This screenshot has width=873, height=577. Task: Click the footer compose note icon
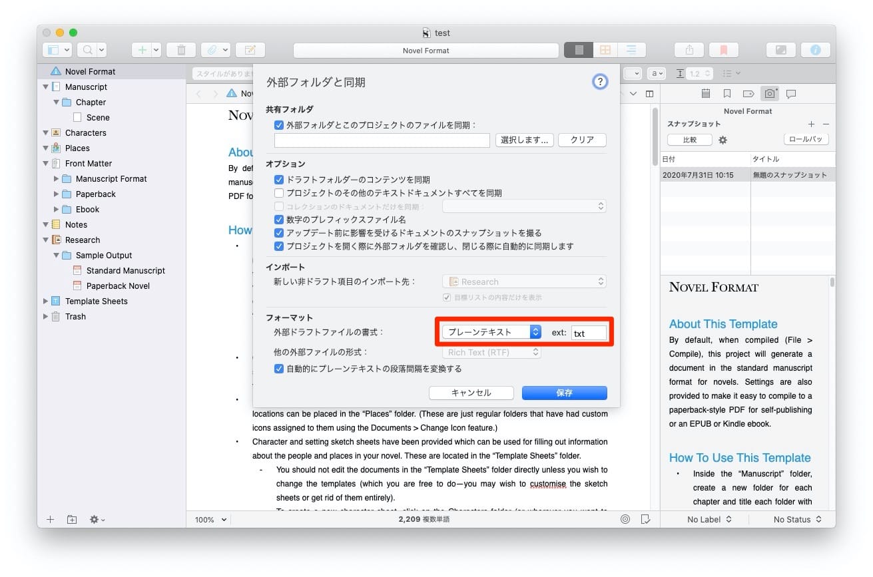click(x=645, y=519)
